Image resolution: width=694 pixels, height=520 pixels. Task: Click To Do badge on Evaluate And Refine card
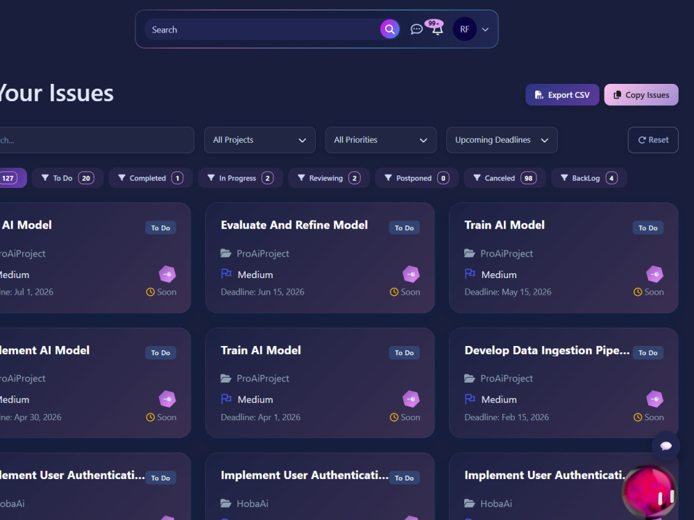pyautogui.click(x=404, y=227)
